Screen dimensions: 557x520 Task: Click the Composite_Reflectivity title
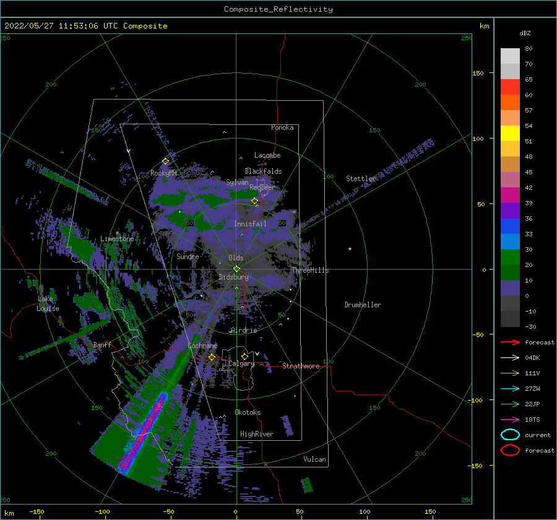click(x=278, y=9)
